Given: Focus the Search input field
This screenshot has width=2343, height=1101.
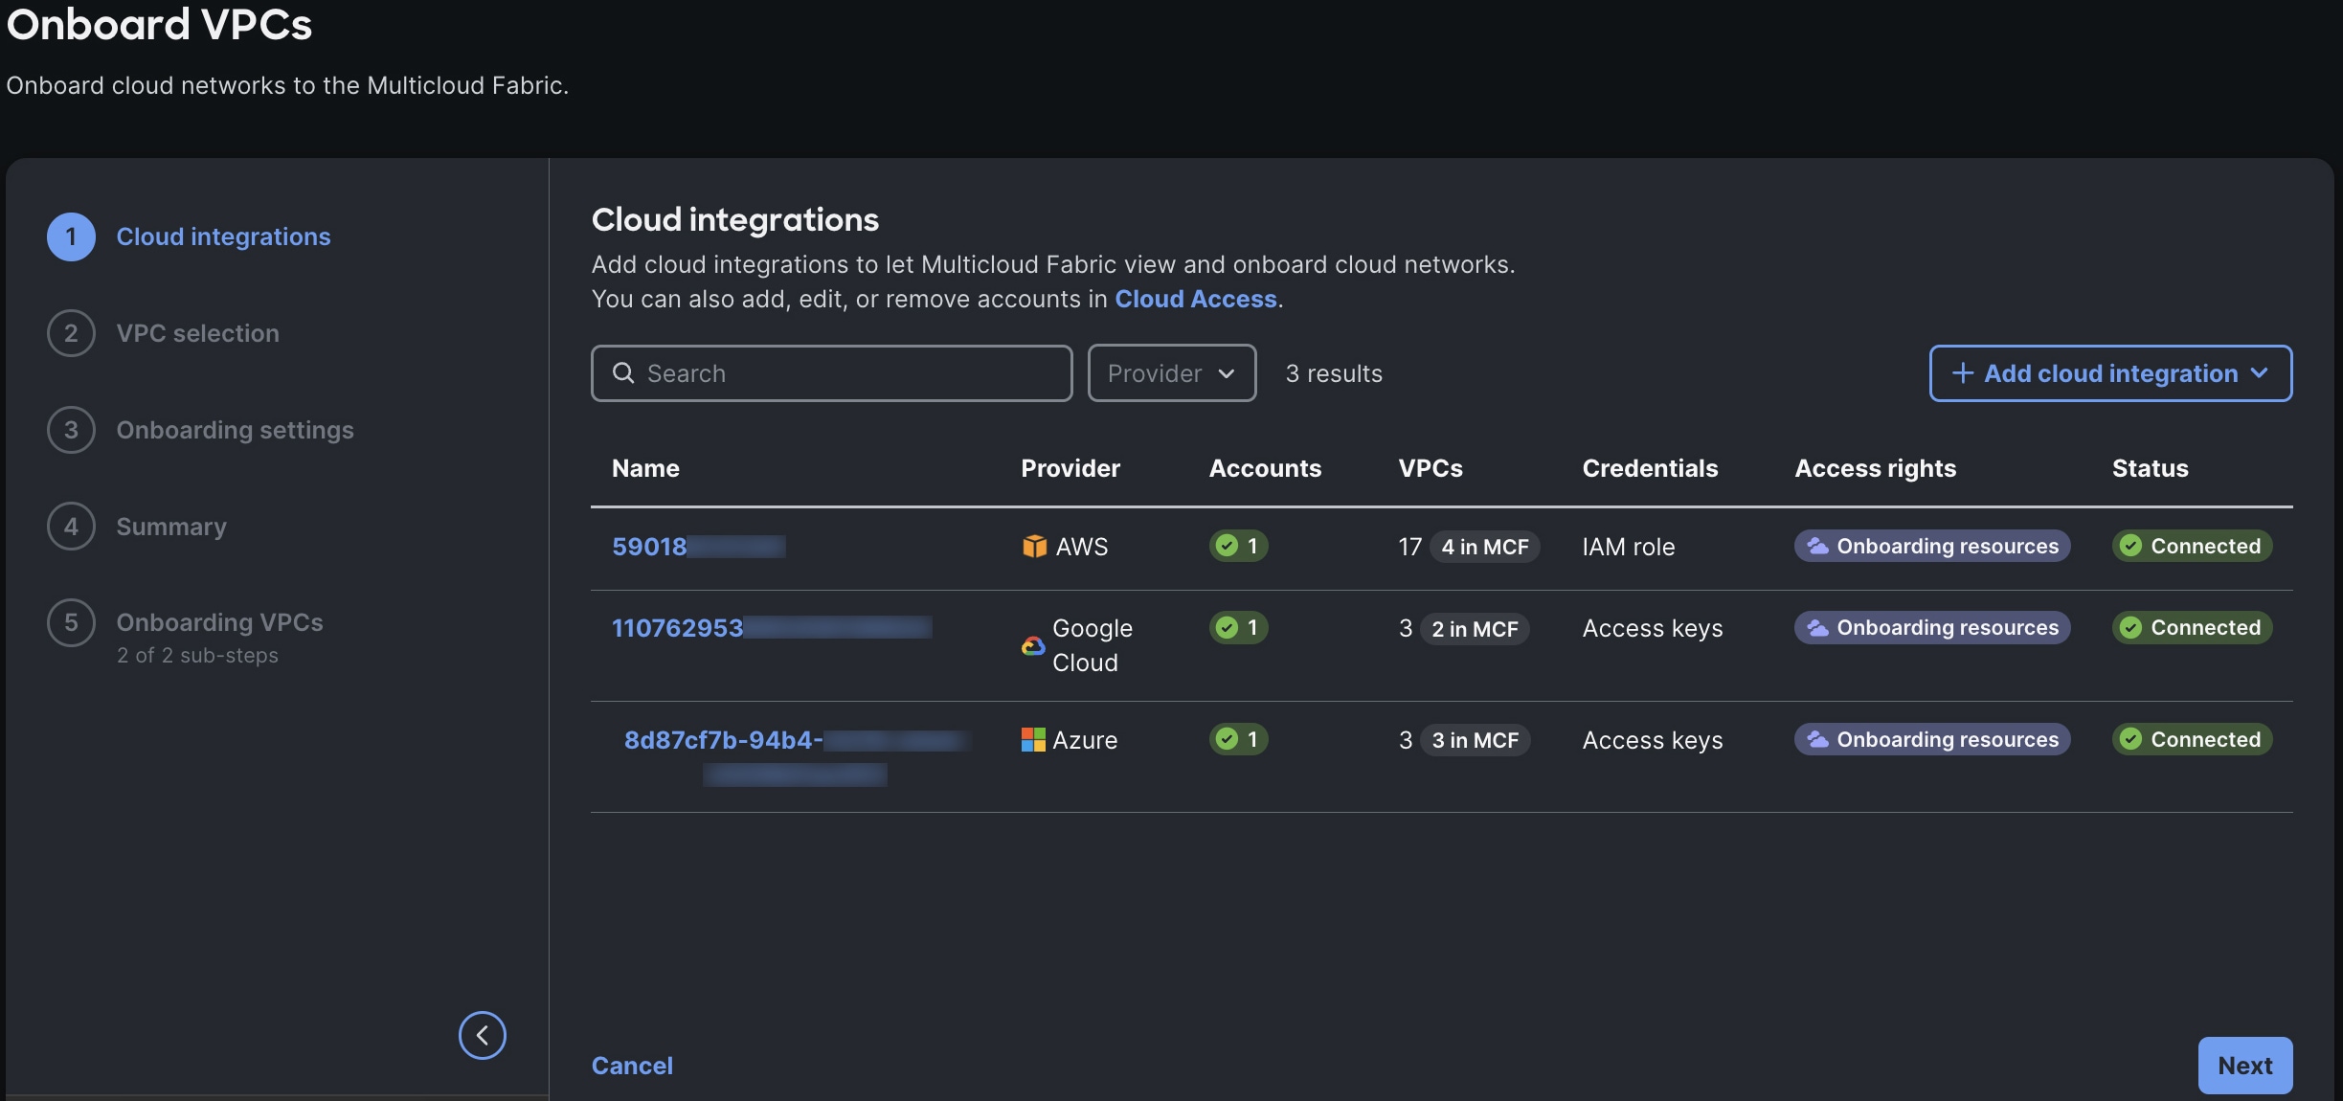Looking at the screenshot, I should pos(831,372).
